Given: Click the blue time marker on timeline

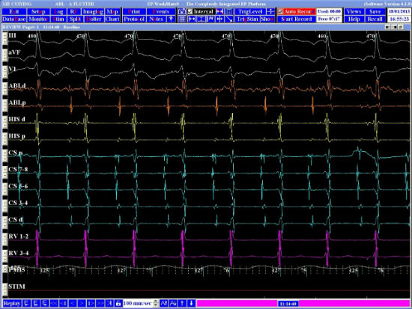Looking at the screenshot, I should tap(288, 304).
